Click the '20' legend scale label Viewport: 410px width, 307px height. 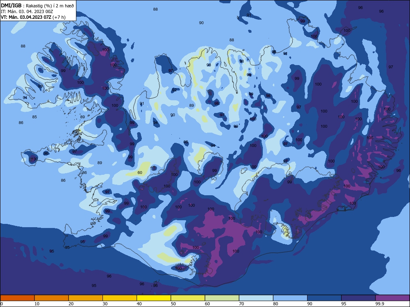pyautogui.click(x=71, y=304)
